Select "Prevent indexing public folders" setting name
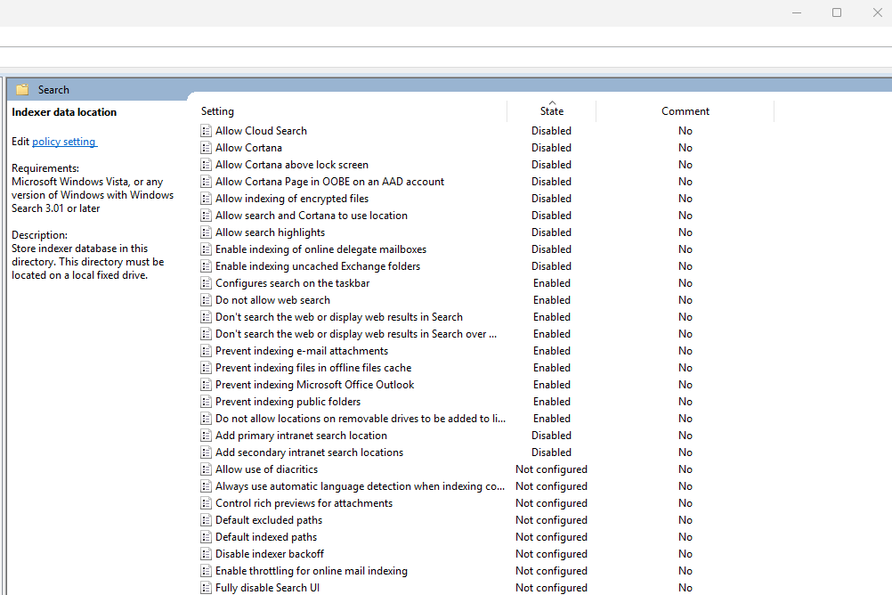The height and width of the screenshot is (595, 892). [x=288, y=402]
